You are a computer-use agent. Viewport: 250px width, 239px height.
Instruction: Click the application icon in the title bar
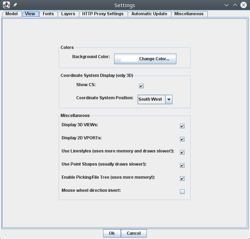point(6,5)
